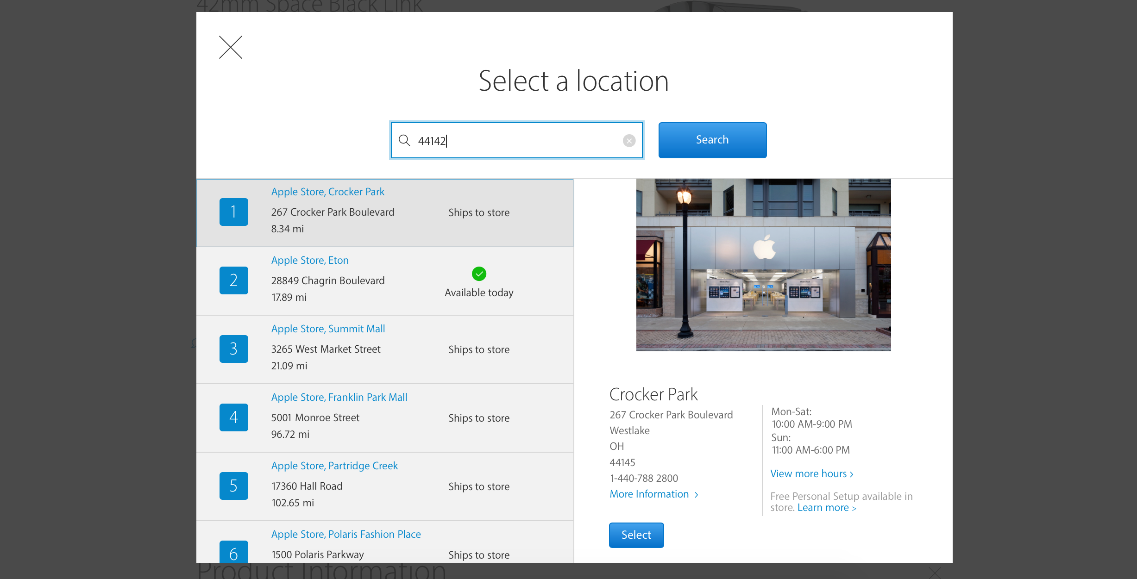Open Apple Store, Polaris Fashion Place link
This screenshot has width=1137, height=579.
click(x=346, y=534)
